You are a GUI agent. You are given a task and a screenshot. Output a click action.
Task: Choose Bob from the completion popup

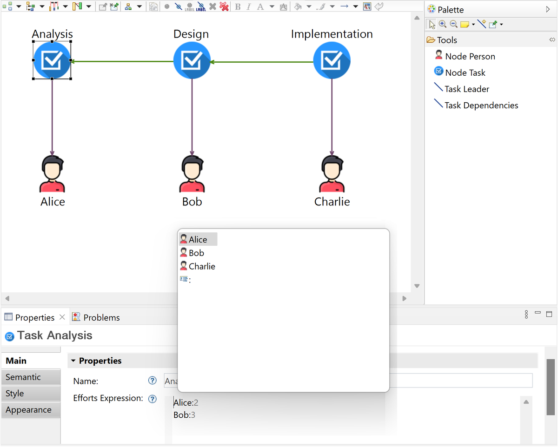[x=193, y=253]
